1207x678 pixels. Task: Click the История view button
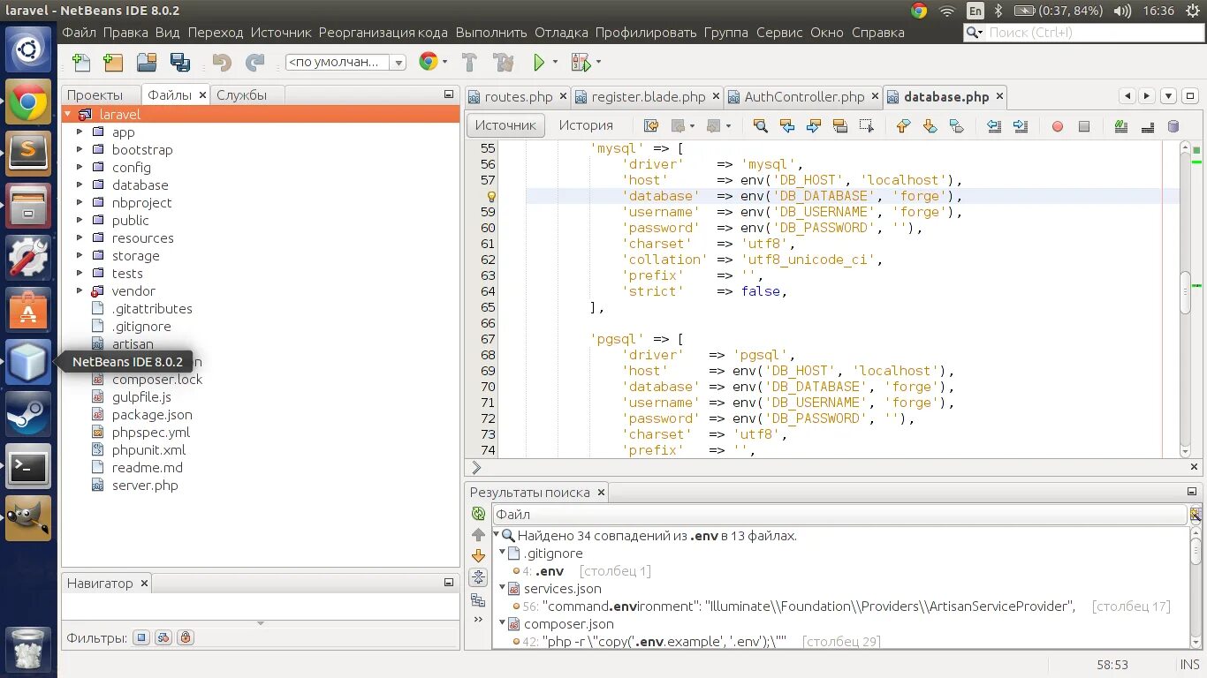coord(586,125)
